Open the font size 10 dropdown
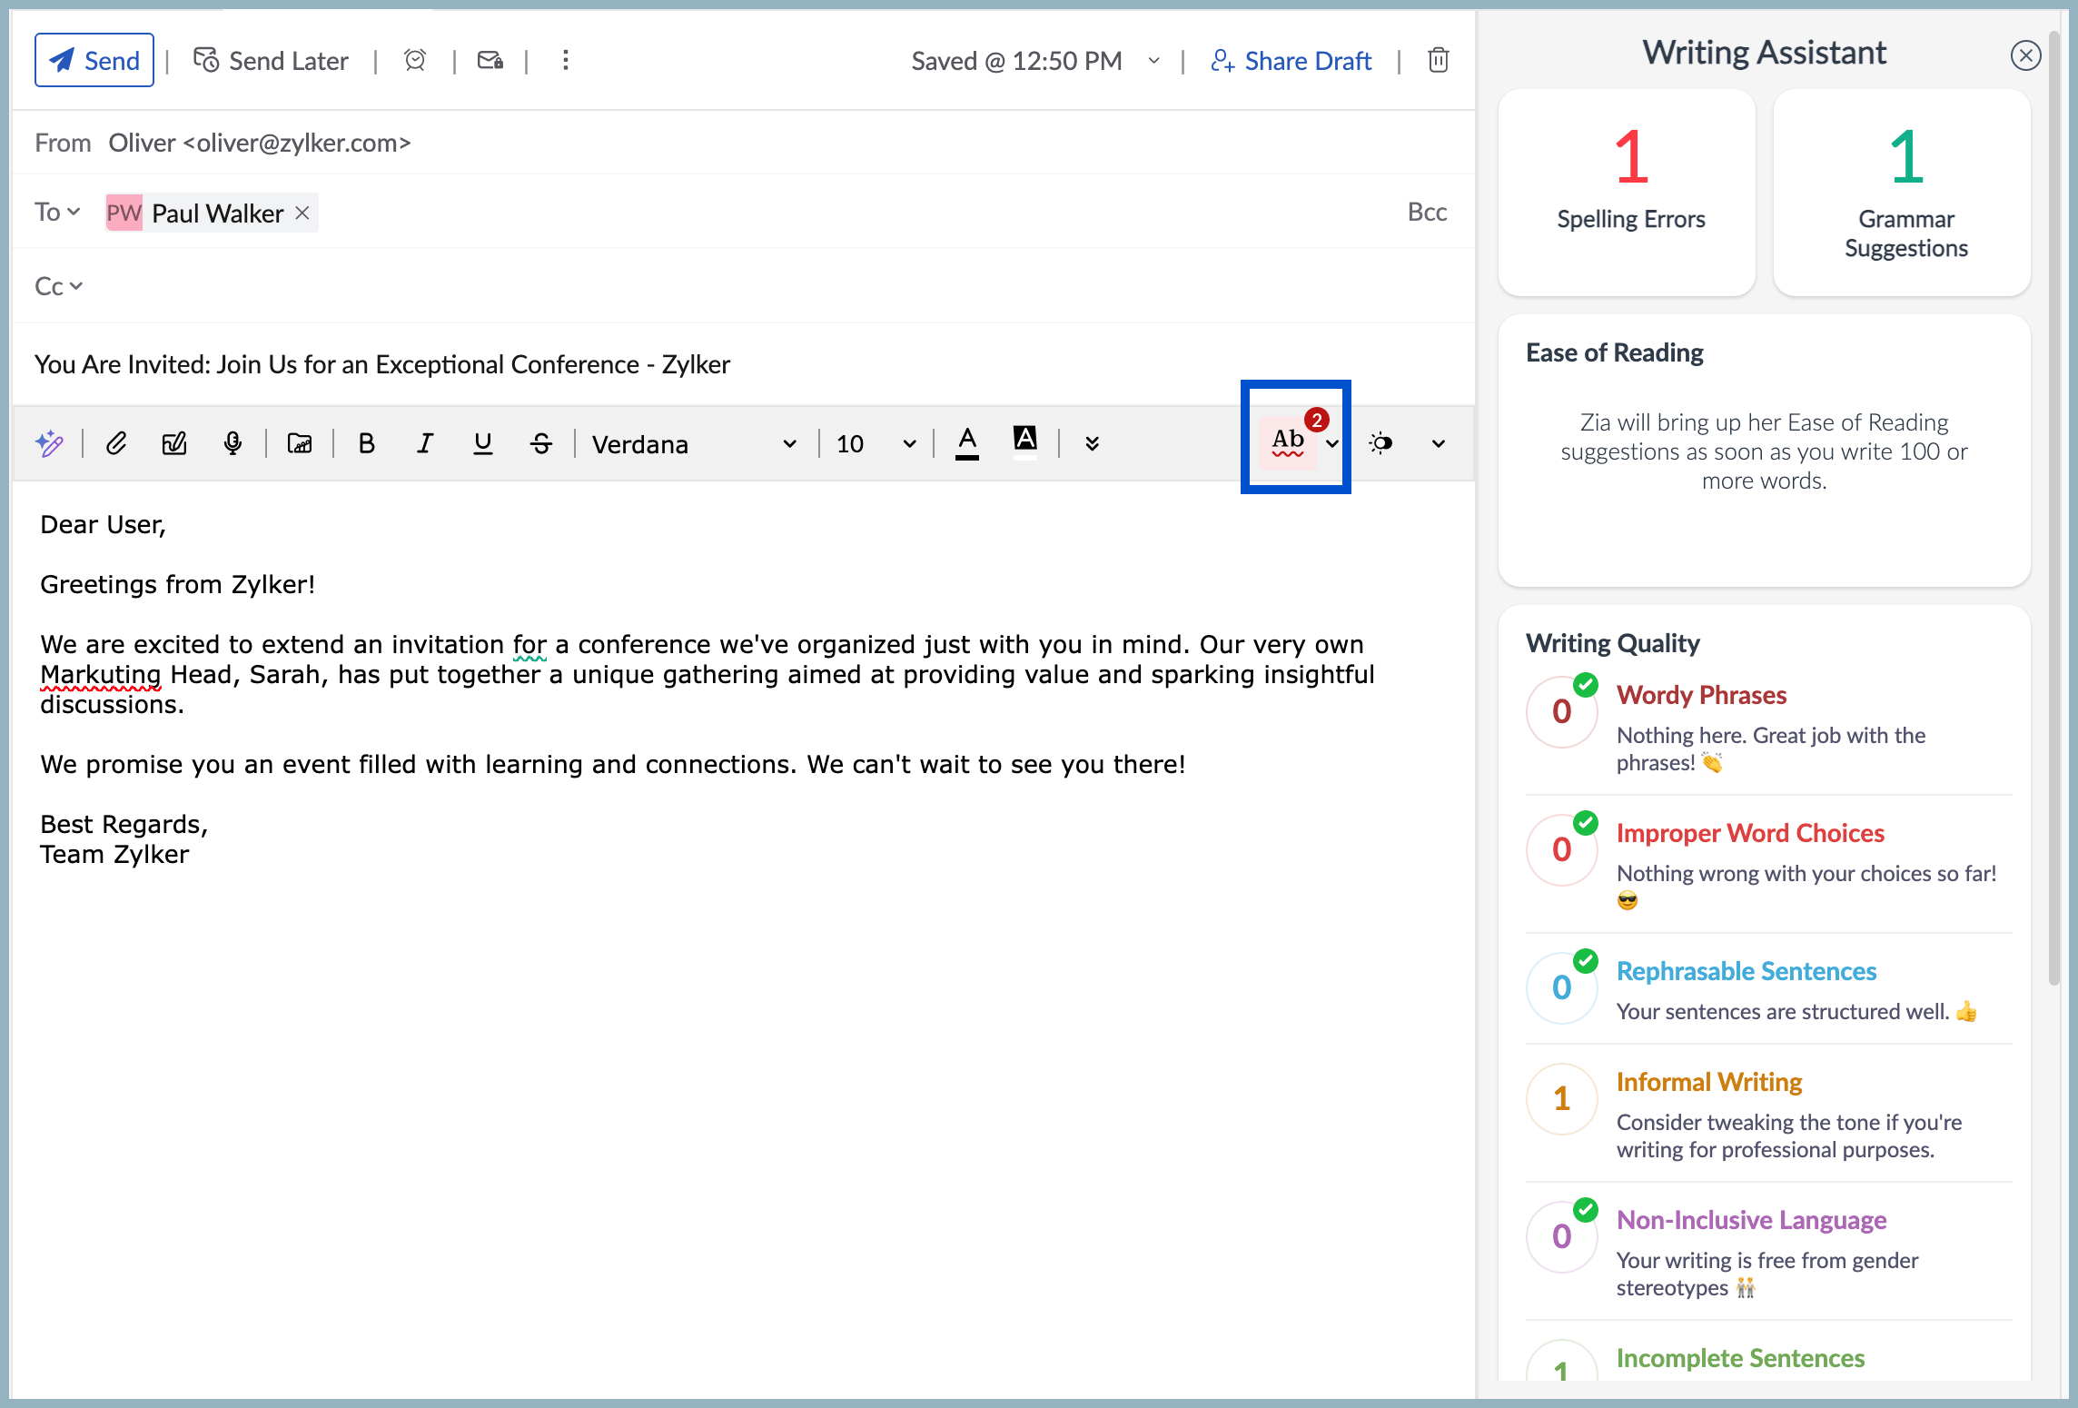Viewport: 2078px width, 1408px height. 876,443
